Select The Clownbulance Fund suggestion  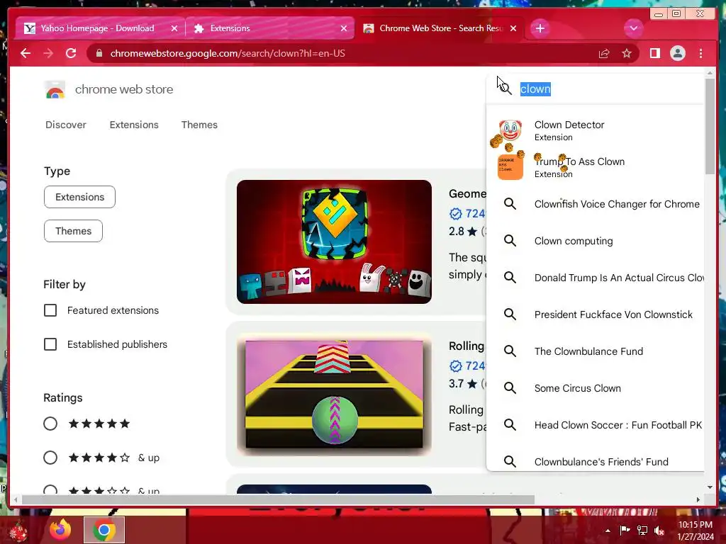point(596,351)
